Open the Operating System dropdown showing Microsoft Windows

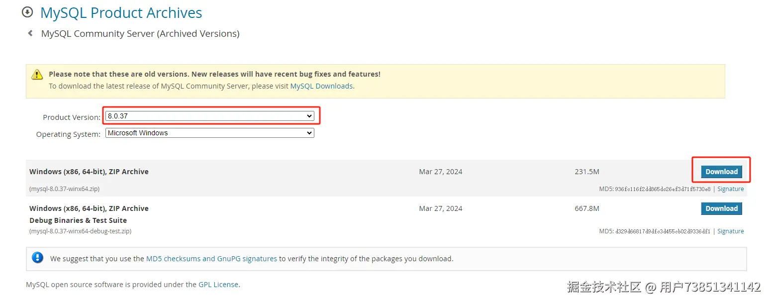click(210, 133)
